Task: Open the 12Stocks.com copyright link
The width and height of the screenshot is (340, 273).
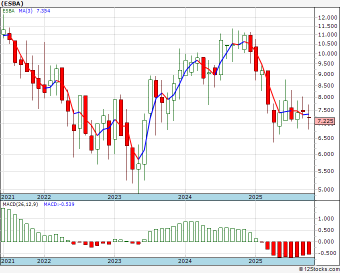Action: (x=319, y=269)
